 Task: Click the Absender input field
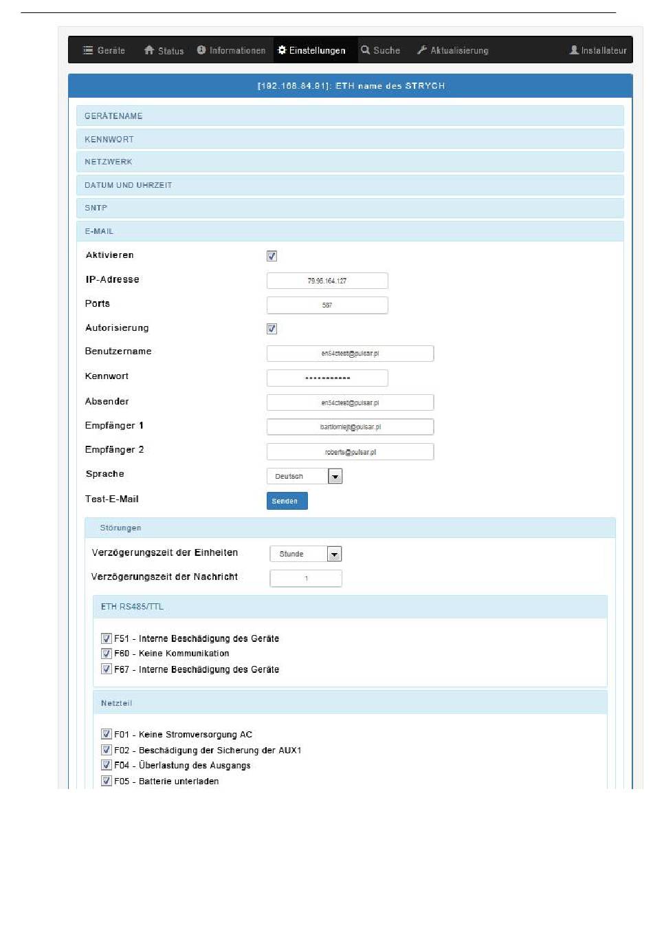tap(350, 402)
